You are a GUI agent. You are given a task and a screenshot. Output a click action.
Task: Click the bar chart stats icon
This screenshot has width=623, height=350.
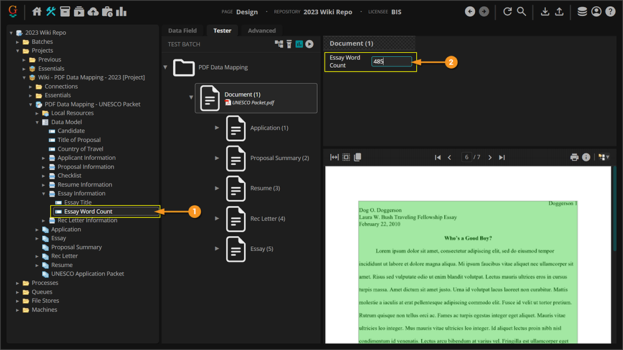121,12
